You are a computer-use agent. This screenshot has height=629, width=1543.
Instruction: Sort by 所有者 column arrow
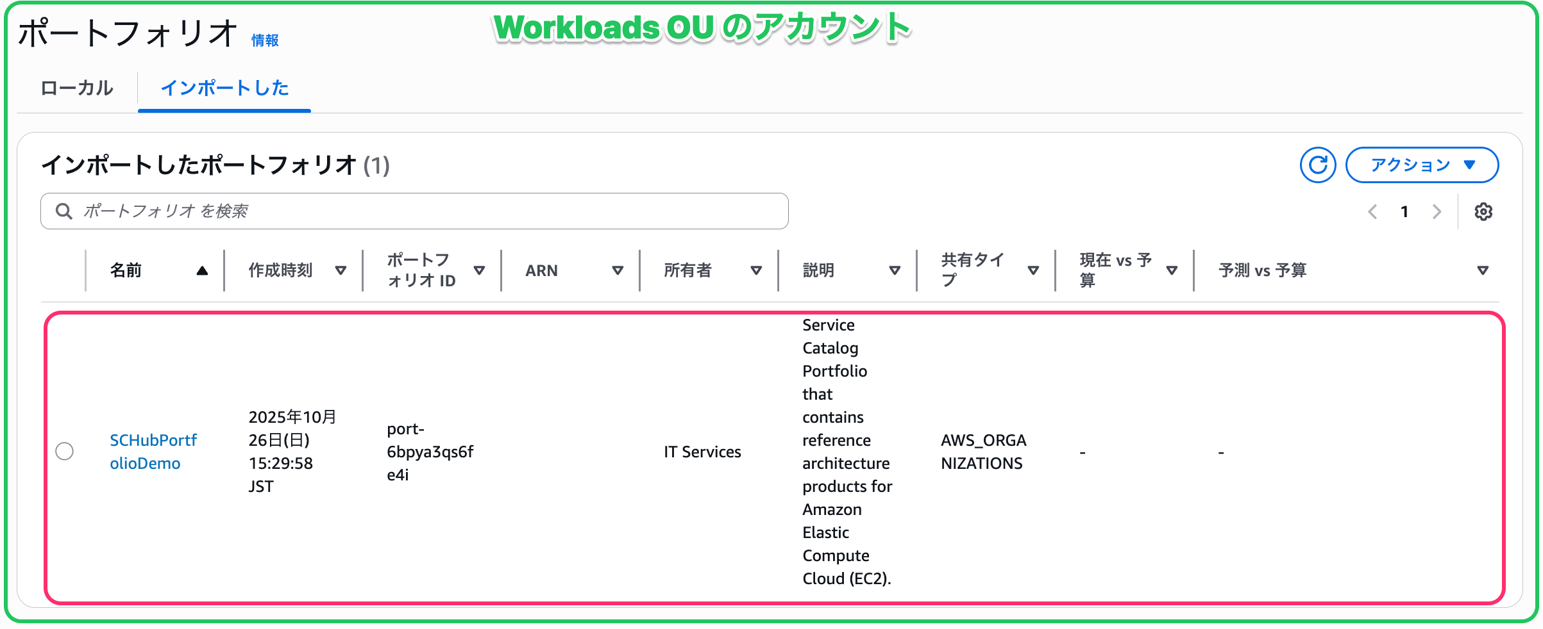(756, 270)
